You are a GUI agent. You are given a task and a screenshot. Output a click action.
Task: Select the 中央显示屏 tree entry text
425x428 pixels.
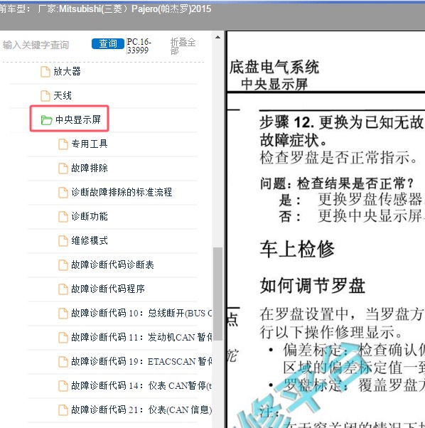pos(78,119)
